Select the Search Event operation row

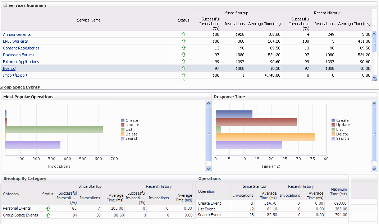(272, 215)
